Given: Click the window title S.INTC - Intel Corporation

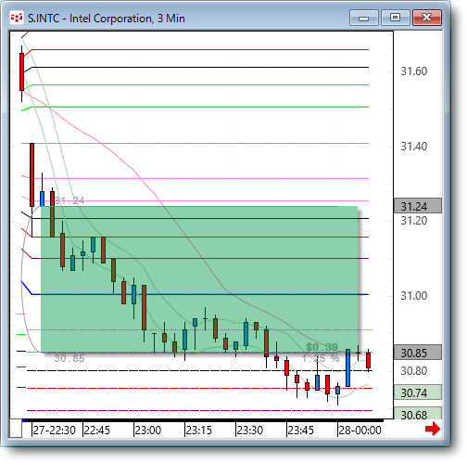Looking at the screenshot, I should 107,19.
